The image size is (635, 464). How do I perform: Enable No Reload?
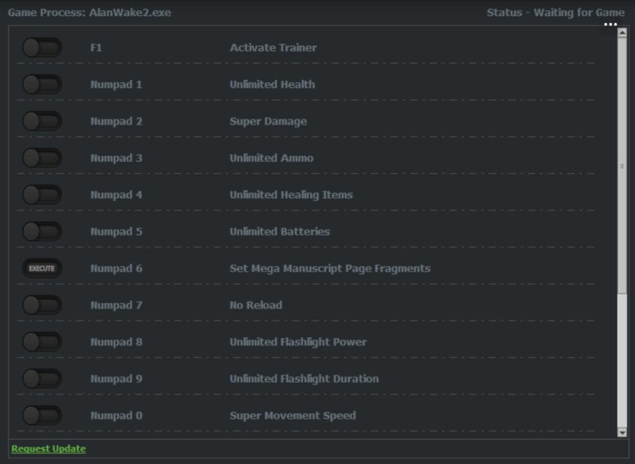click(x=42, y=305)
